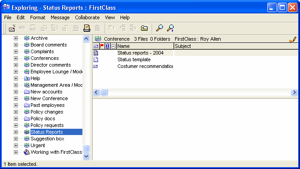The width and height of the screenshot is (300, 169).
Task: Open the File menu
Action: 8,17
